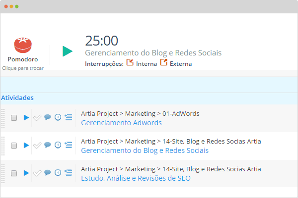The width and height of the screenshot is (298, 198).
Task: Check the Gerenciamento Adwords checkbox
Action: tap(14, 118)
